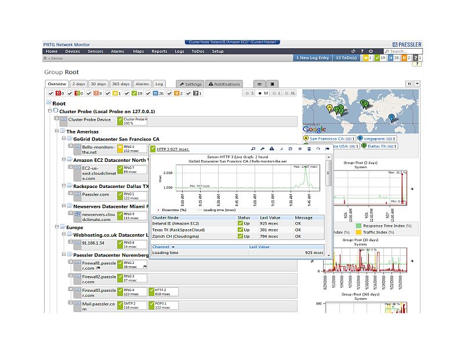Select the L size radio button
This screenshot has height=348, width=464.
click(x=274, y=93)
